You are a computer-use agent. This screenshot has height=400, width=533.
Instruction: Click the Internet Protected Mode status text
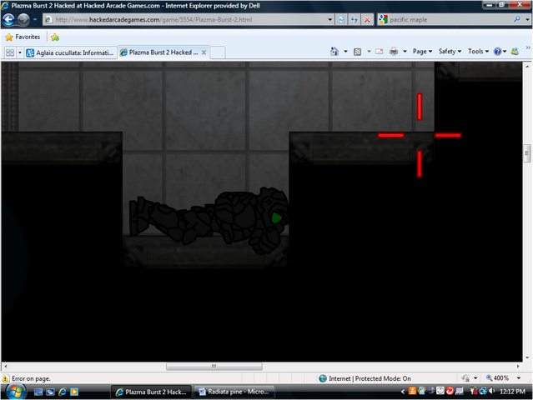370,378
